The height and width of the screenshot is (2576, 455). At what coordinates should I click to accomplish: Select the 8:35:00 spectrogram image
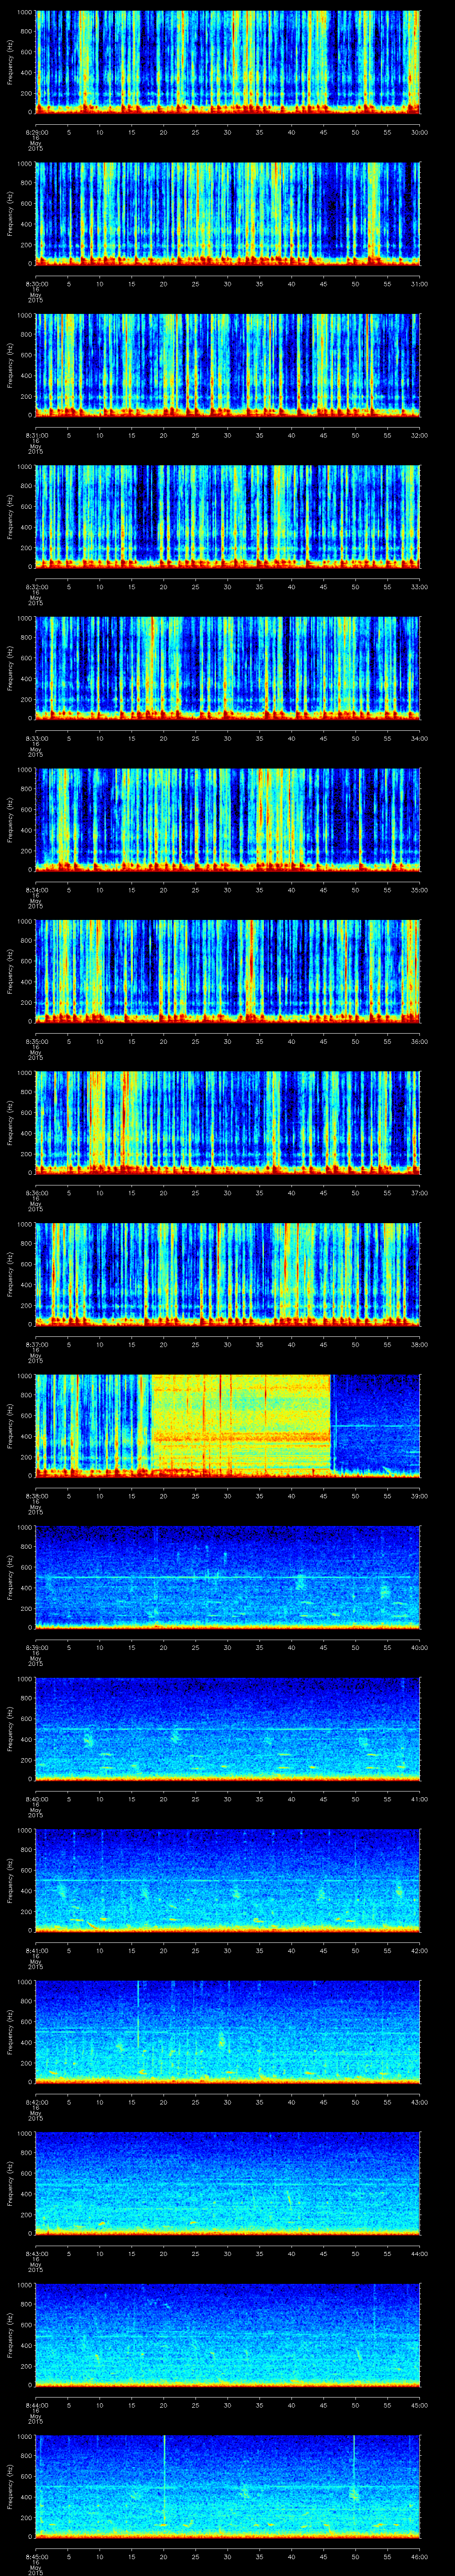click(227, 970)
